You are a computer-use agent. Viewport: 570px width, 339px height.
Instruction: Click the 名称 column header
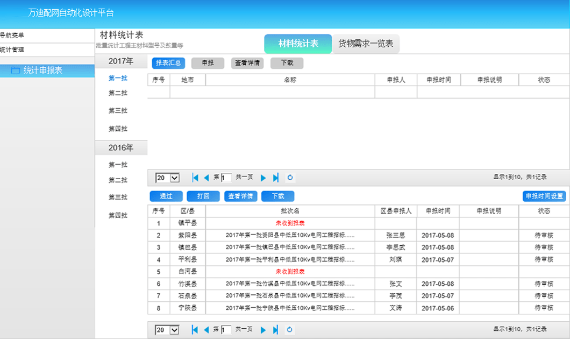tap(290, 80)
